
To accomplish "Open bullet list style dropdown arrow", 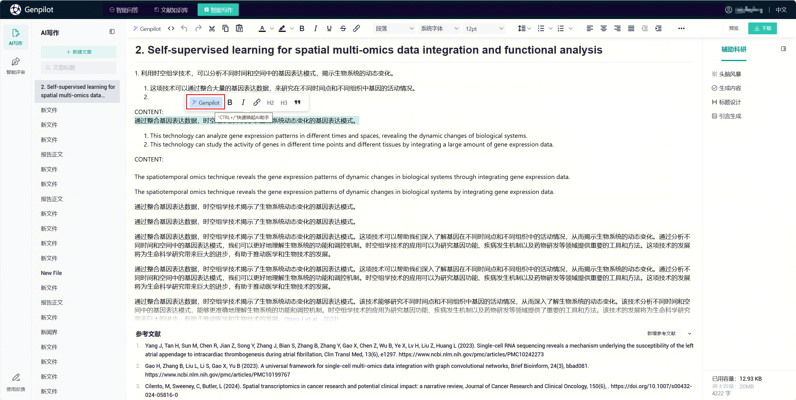I will 551,29.
